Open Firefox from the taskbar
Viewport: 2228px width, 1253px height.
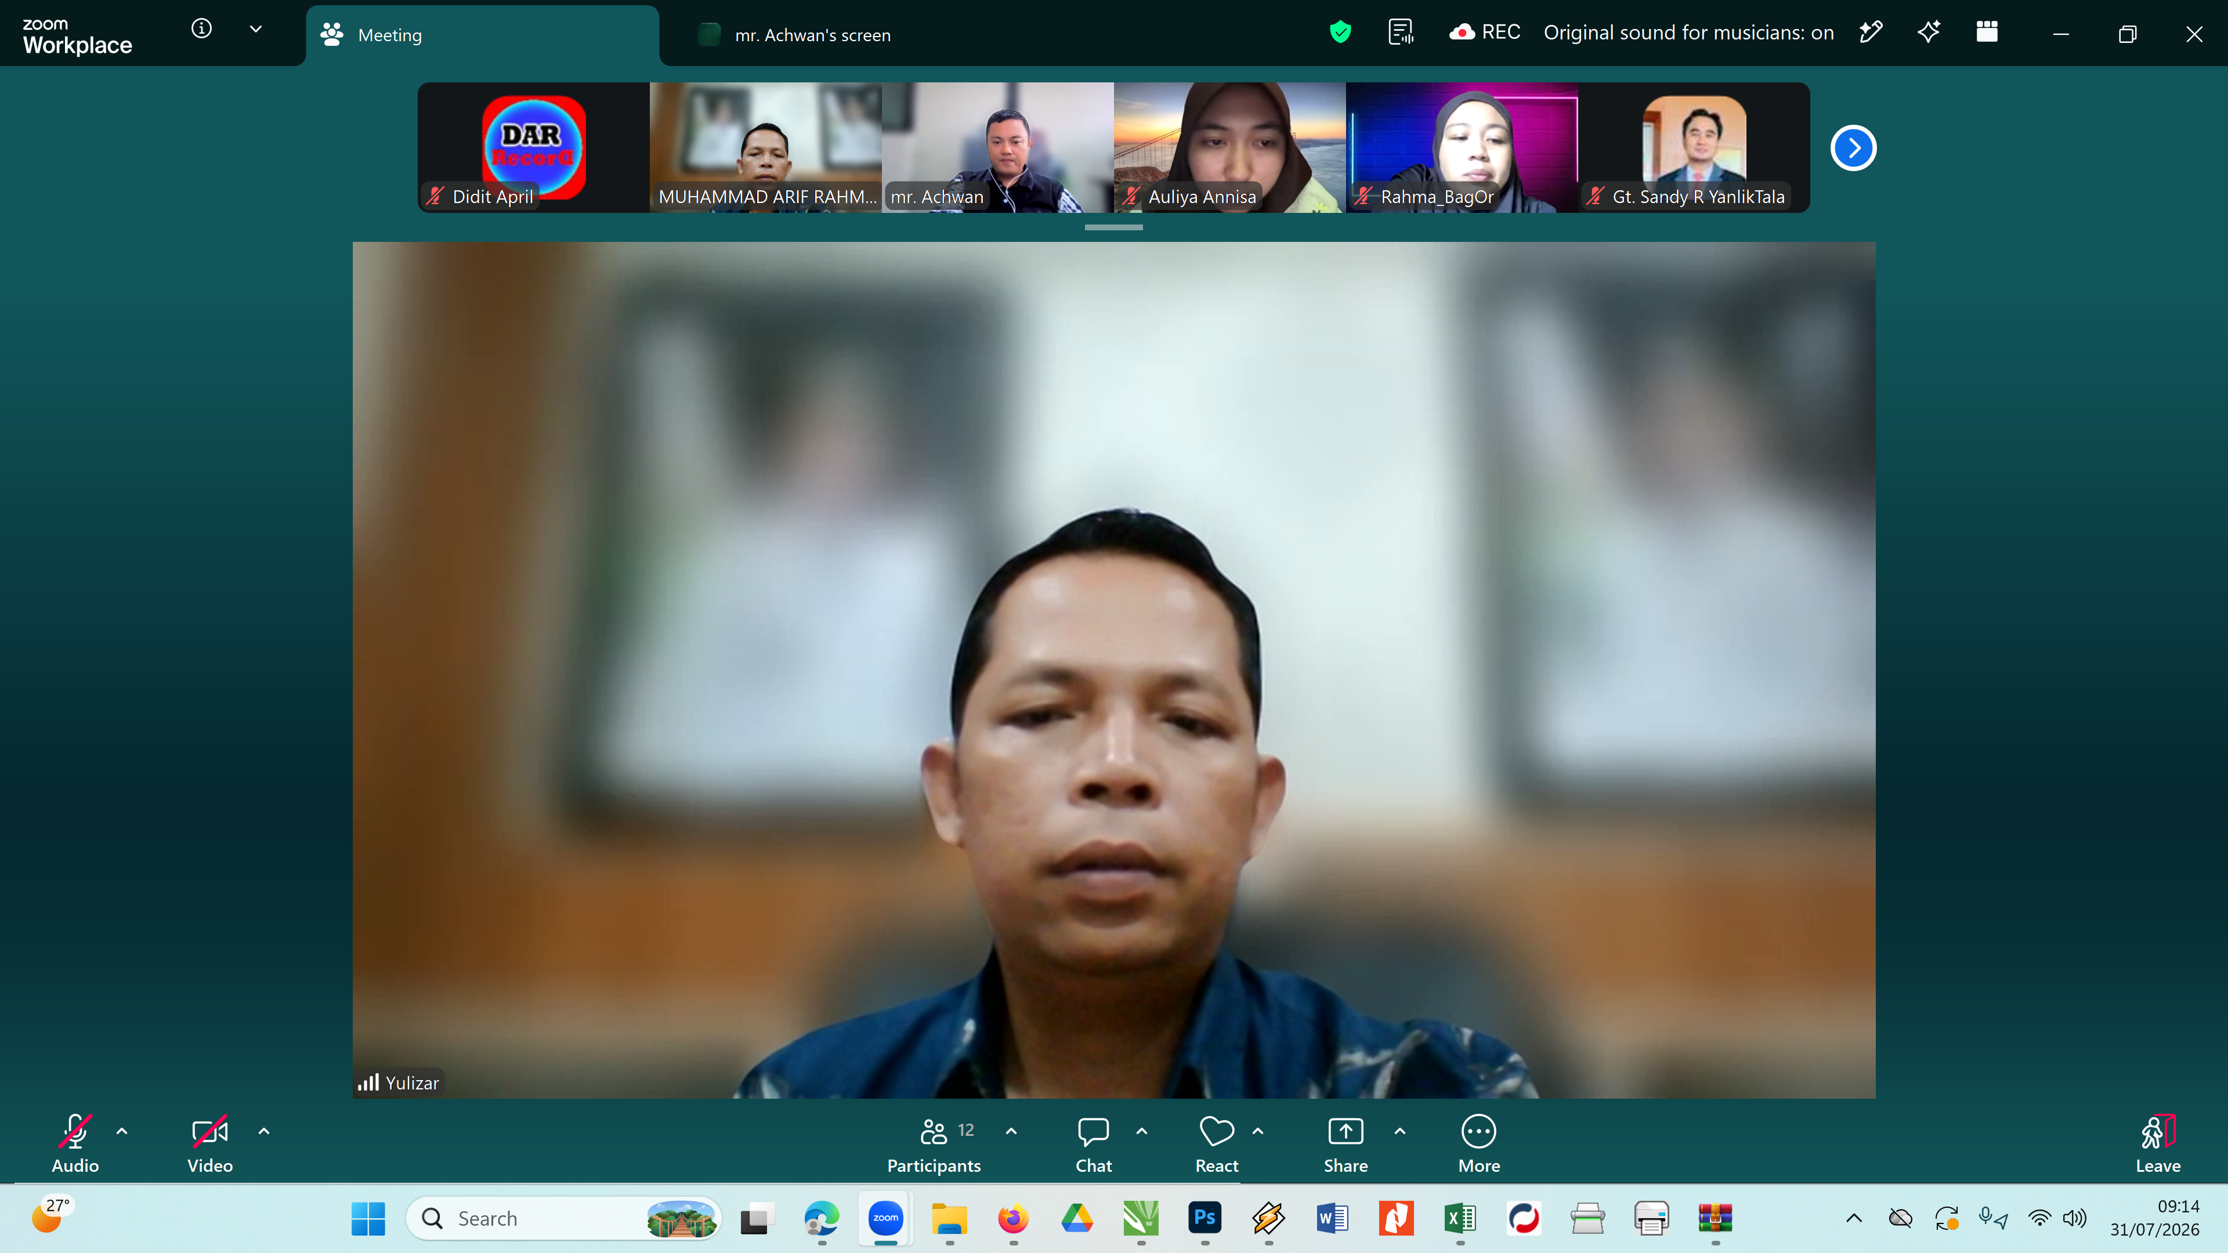[1013, 1218]
